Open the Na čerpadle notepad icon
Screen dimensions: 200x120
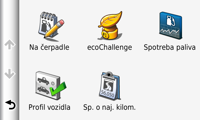(x=51, y=26)
